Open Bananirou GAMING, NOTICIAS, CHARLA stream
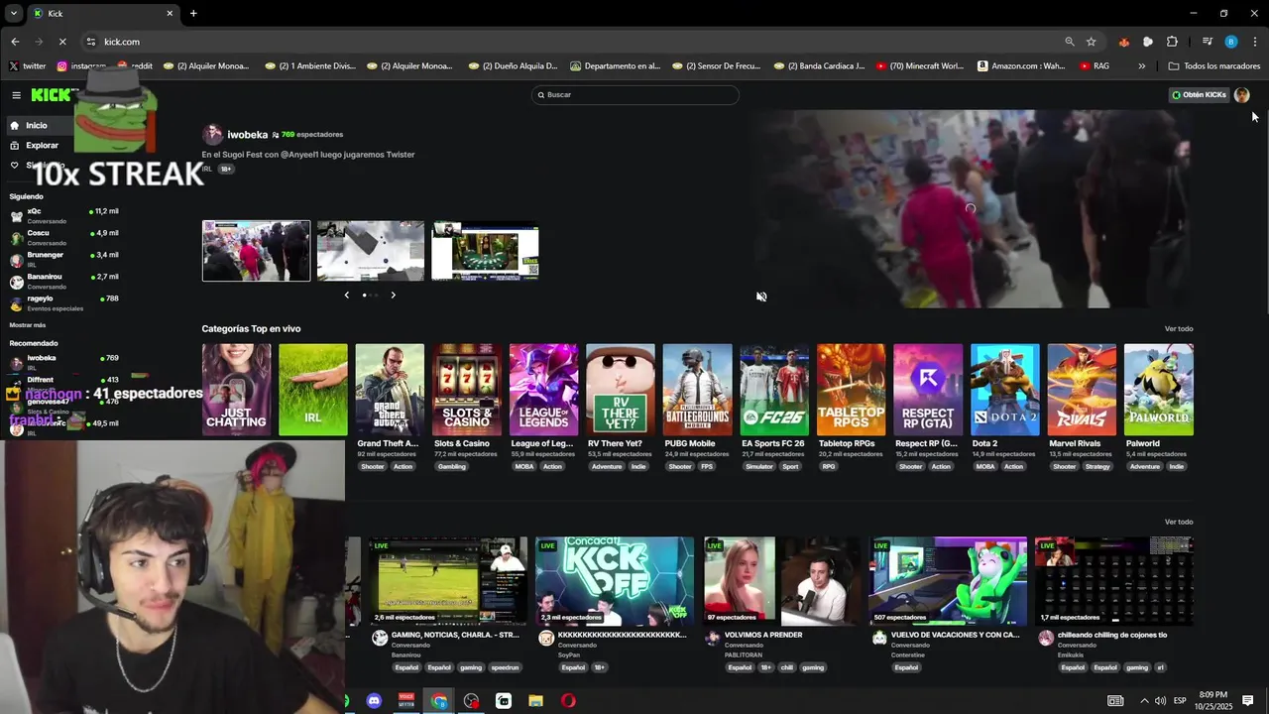Image resolution: width=1269 pixels, height=714 pixels. click(448, 581)
